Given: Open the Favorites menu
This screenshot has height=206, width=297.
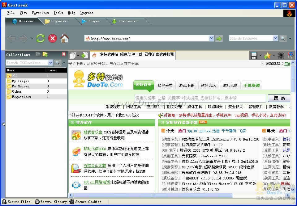Looking at the screenshot, I should [40, 13].
